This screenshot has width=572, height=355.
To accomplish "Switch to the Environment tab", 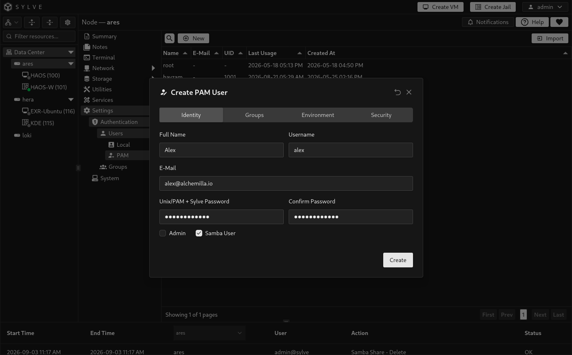I will pyautogui.click(x=318, y=115).
